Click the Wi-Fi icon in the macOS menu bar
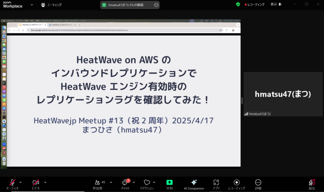The height and width of the screenshot is (192, 324). (212, 21)
